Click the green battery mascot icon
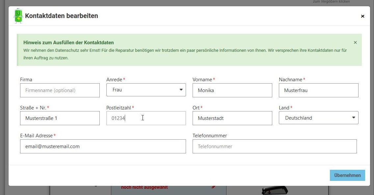The image size is (374, 195). coord(18,16)
